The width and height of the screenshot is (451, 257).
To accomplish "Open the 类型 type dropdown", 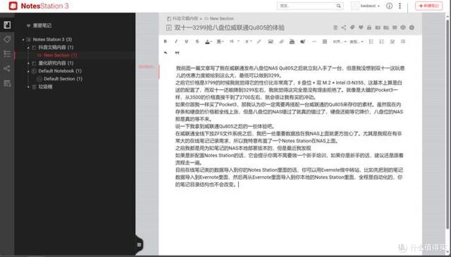I will click(x=356, y=42).
